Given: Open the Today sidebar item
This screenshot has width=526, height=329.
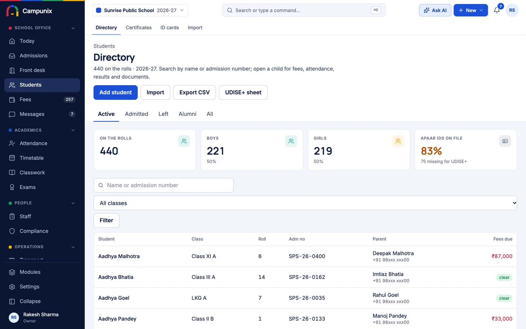Looking at the screenshot, I should point(42,41).
